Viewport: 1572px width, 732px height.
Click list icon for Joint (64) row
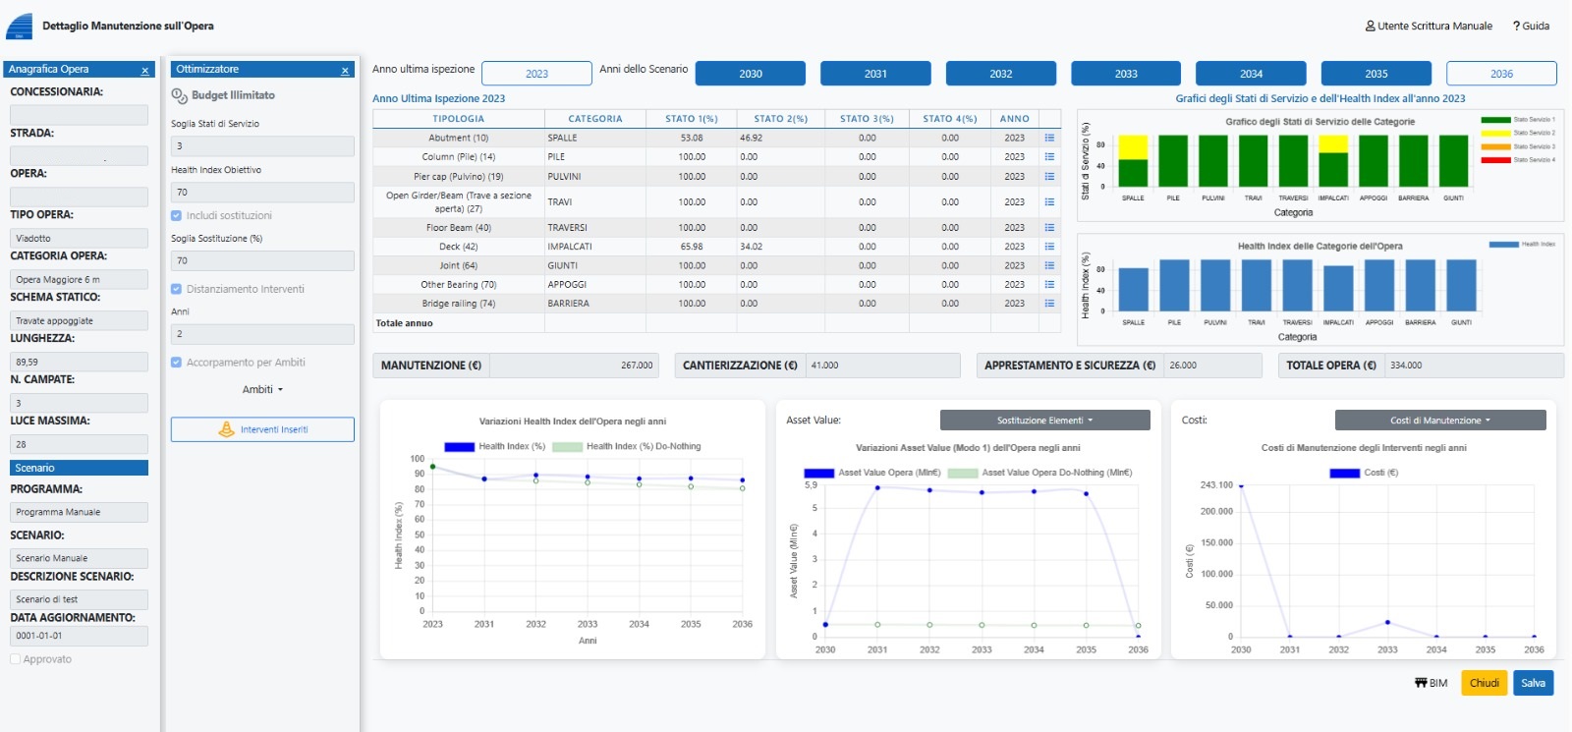[1049, 266]
